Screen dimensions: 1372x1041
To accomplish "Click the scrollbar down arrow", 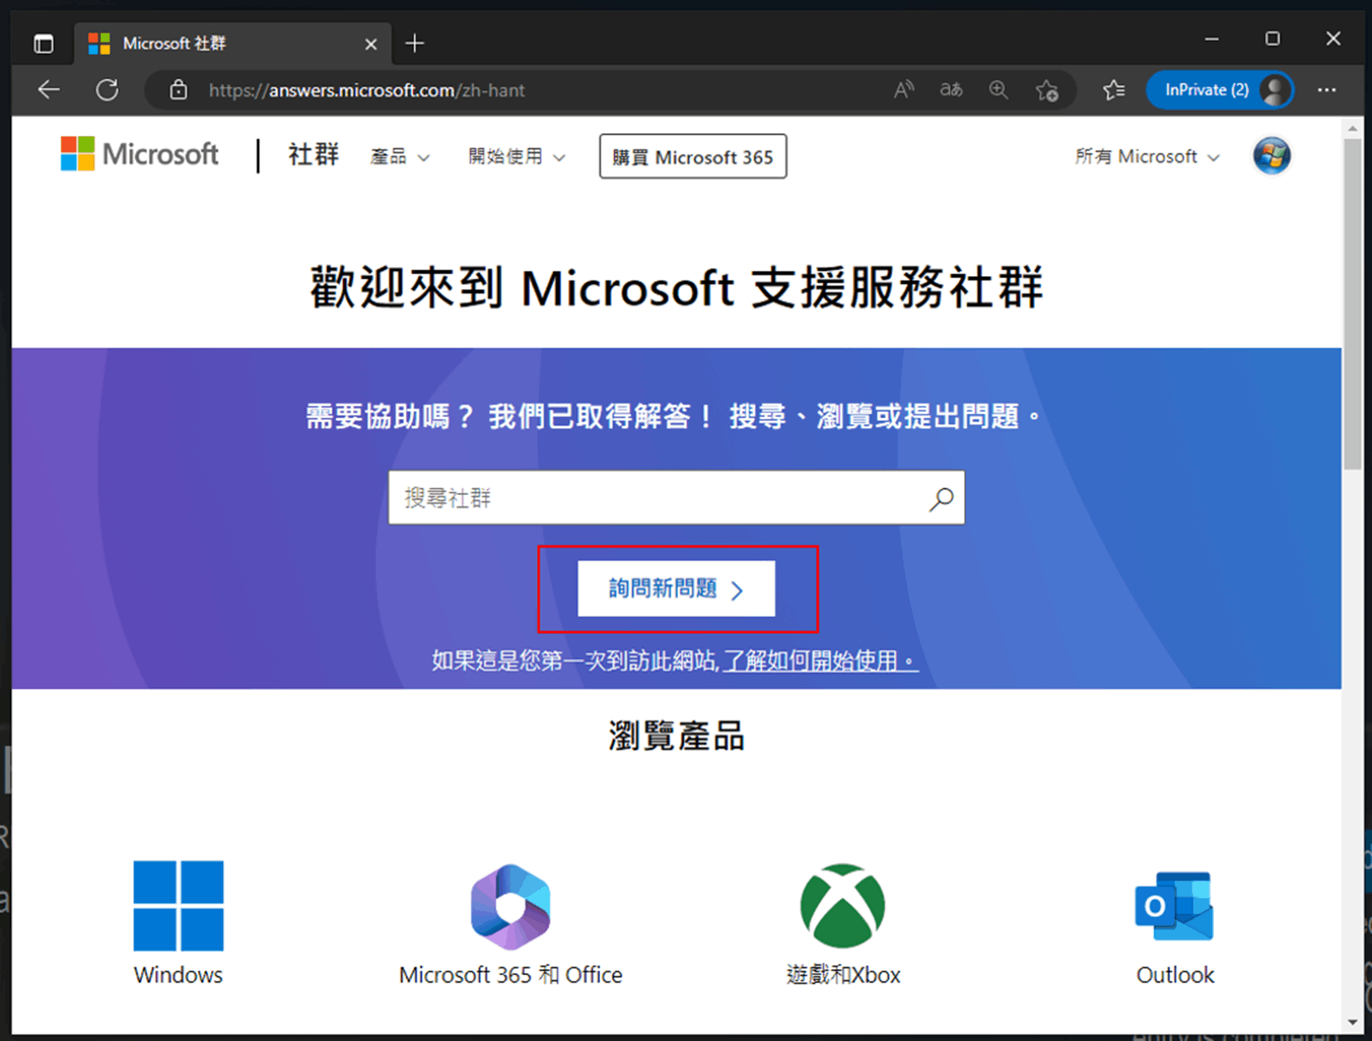I will 1351,1021.
